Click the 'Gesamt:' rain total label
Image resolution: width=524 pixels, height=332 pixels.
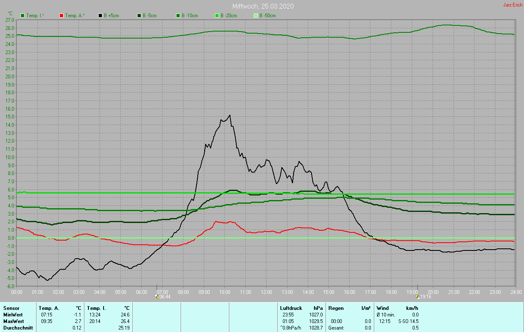(x=336, y=327)
